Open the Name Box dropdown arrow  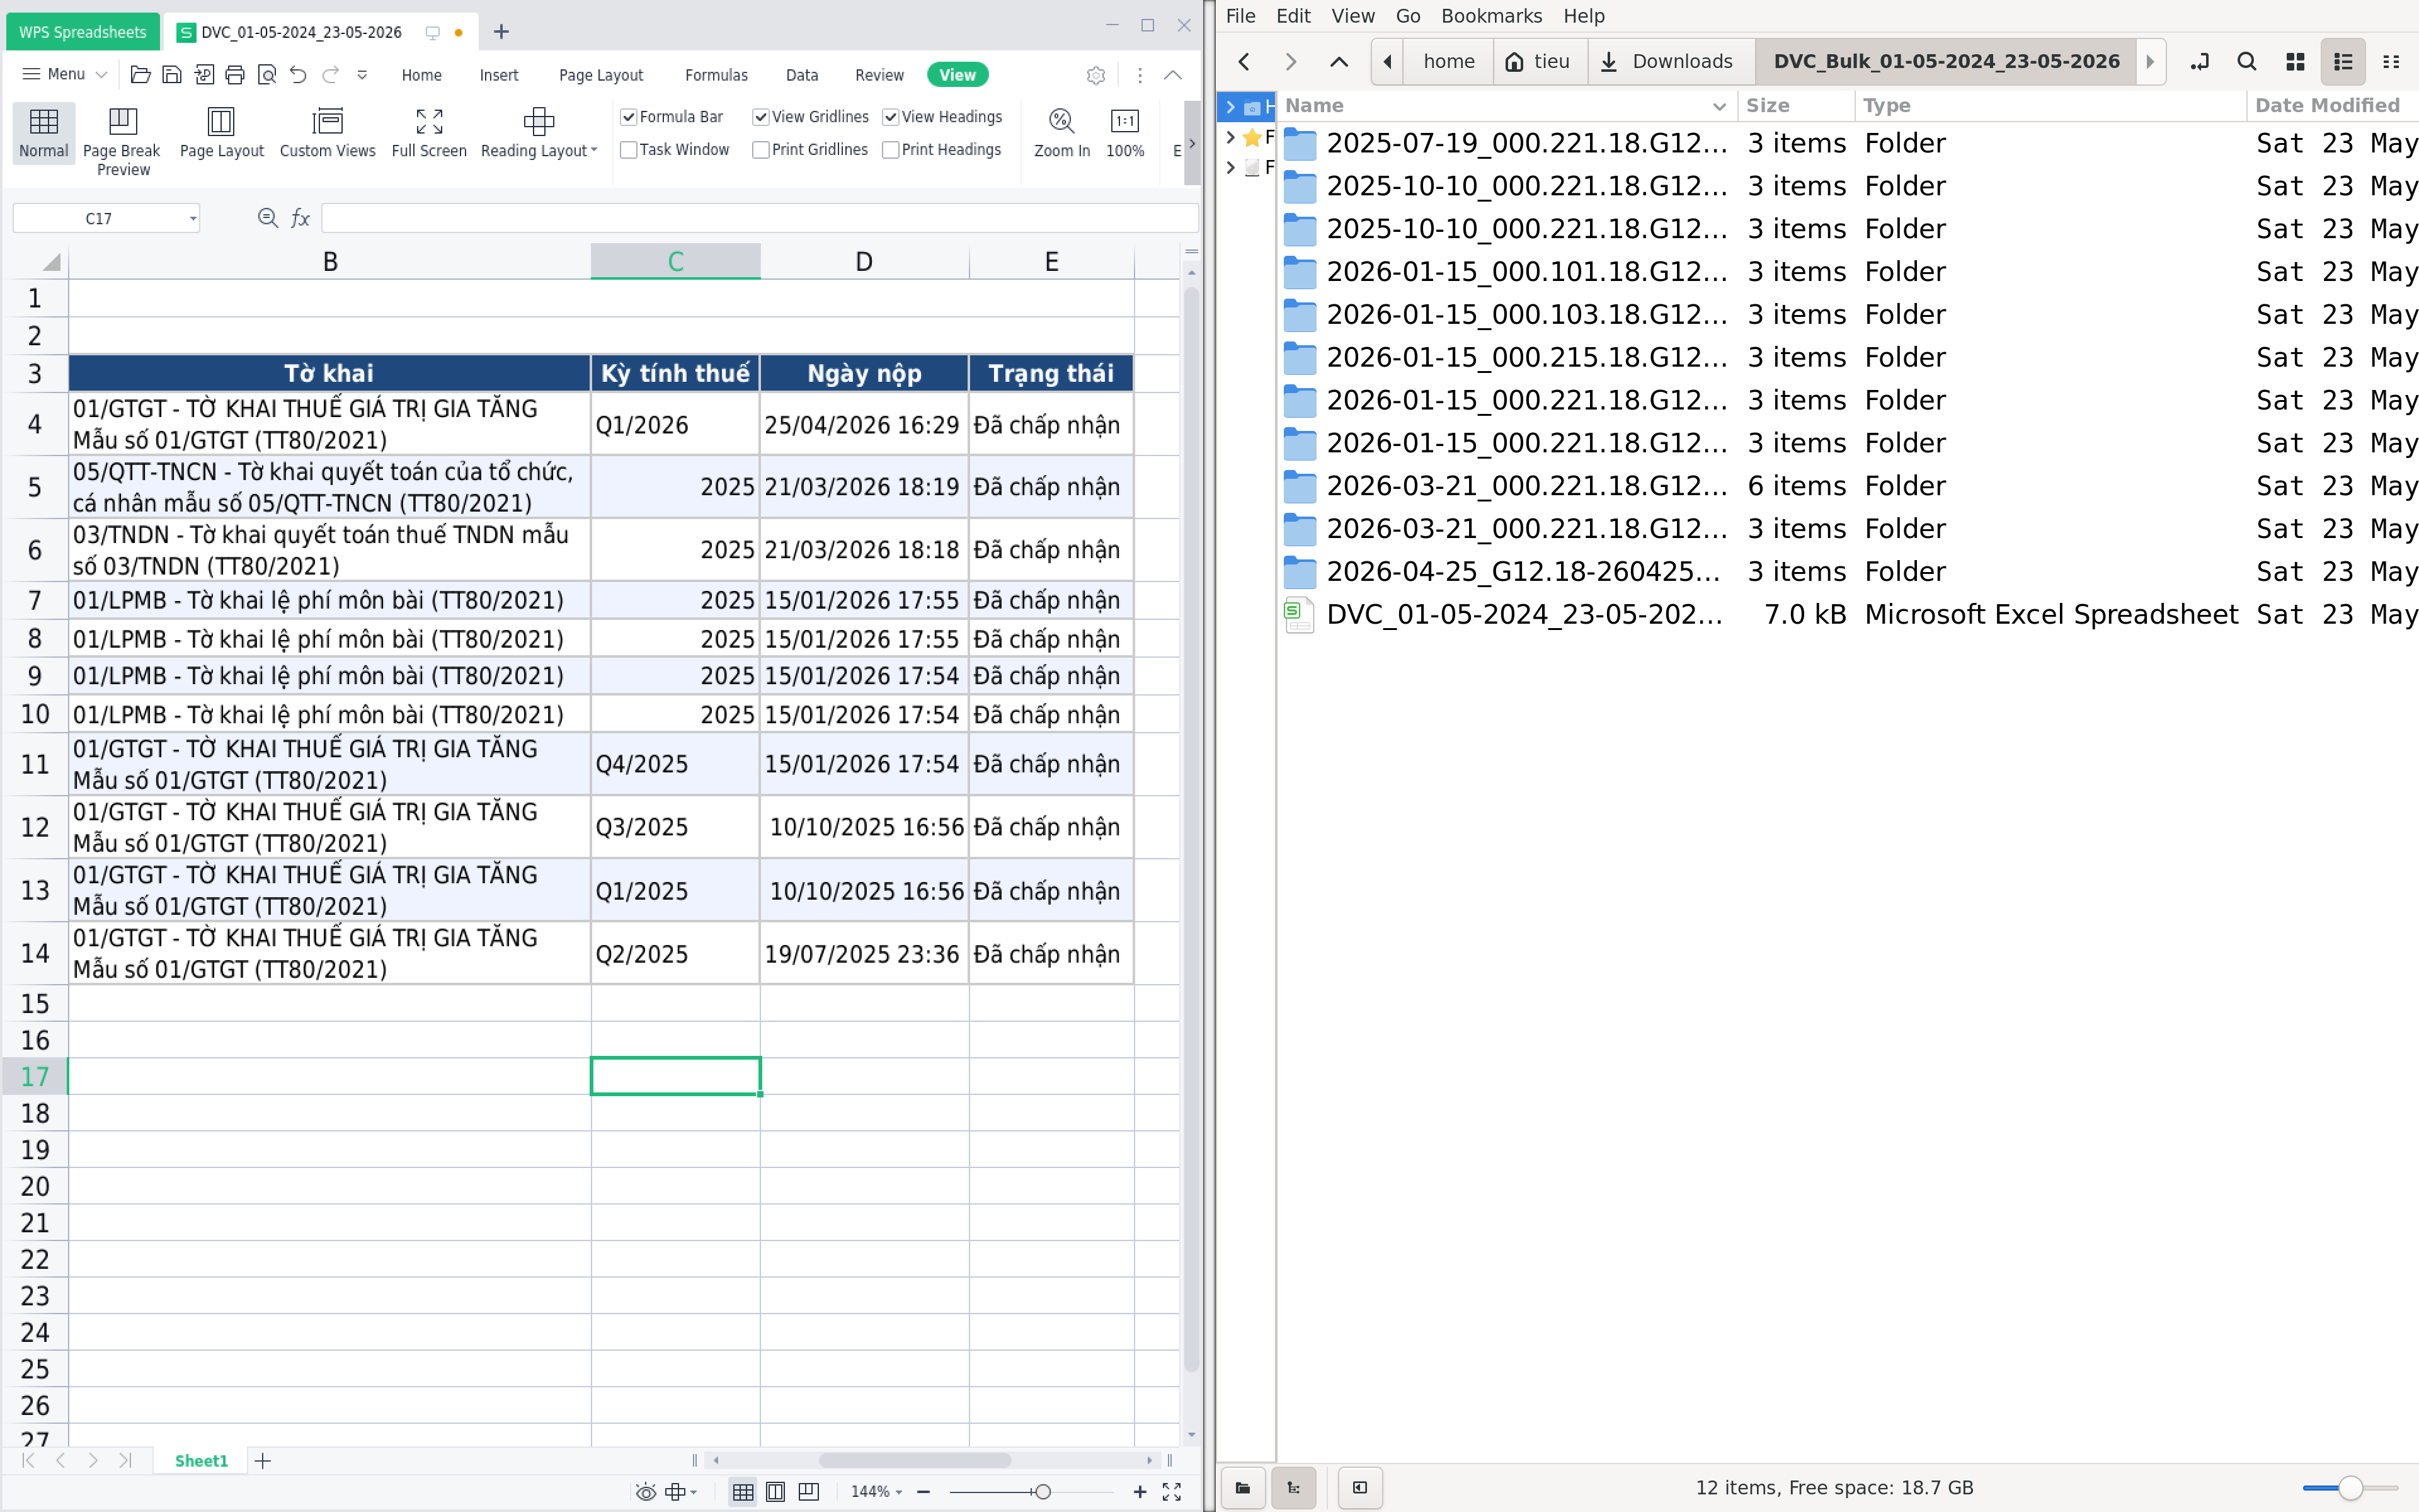pyautogui.click(x=193, y=218)
